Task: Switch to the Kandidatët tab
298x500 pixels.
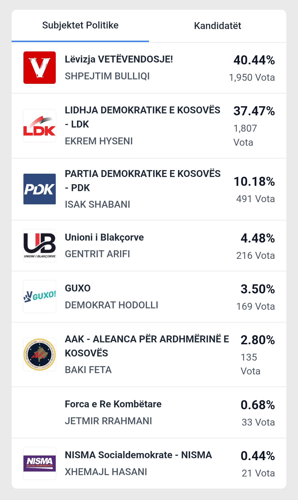Action: point(217,26)
